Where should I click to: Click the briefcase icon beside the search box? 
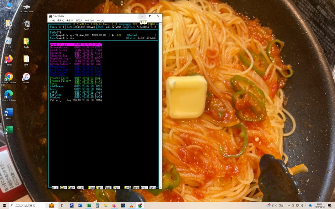pos(52,205)
